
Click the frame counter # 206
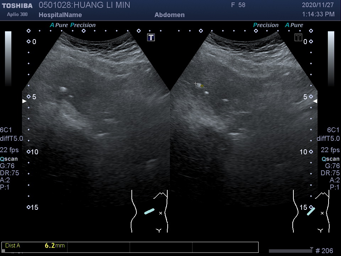point(324,251)
